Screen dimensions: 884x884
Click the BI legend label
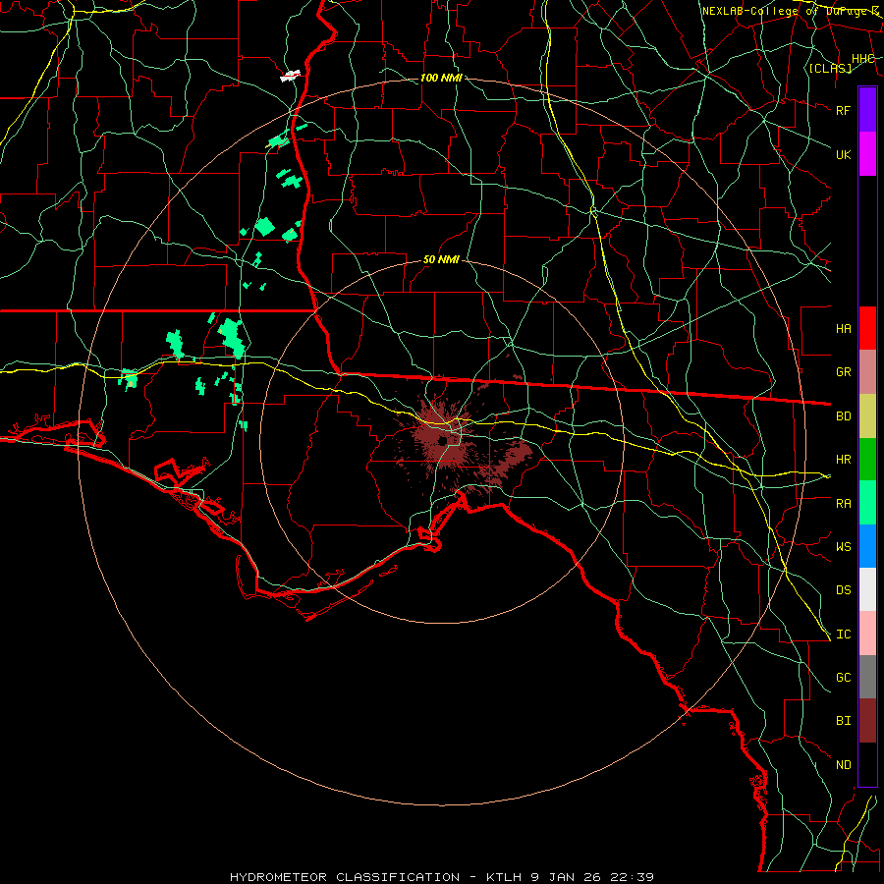coord(844,721)
